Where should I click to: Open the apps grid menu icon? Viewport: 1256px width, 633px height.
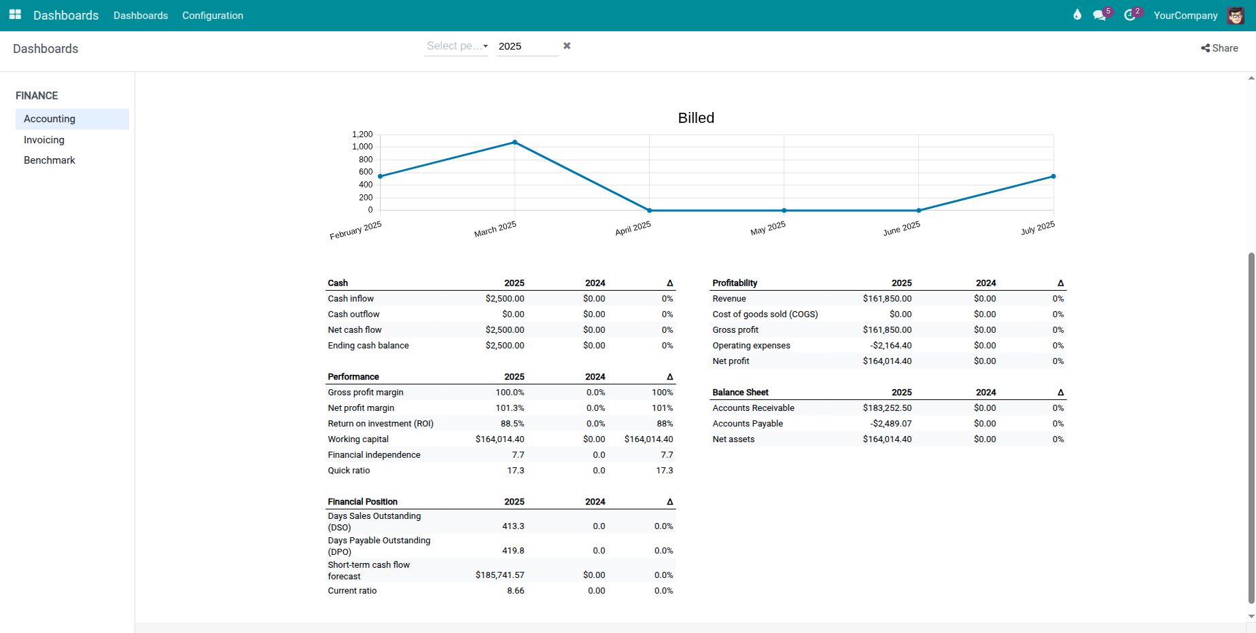click(x=14, y=15)
